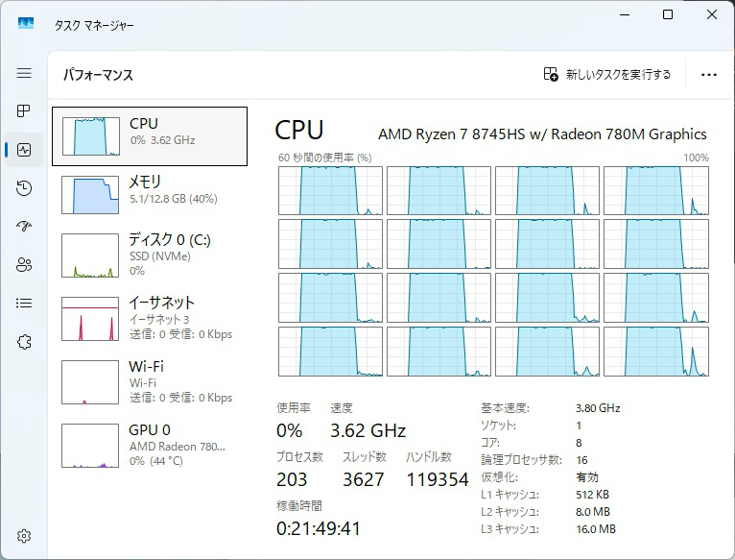This screenshot has height=560, width=735.
Task: Click the SSD (NVMe) disk label
Action: [160, 256]
